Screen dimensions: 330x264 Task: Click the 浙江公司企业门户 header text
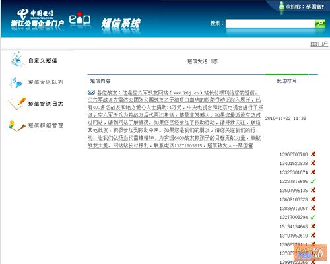pyautogui.click(x=38, y=24)
